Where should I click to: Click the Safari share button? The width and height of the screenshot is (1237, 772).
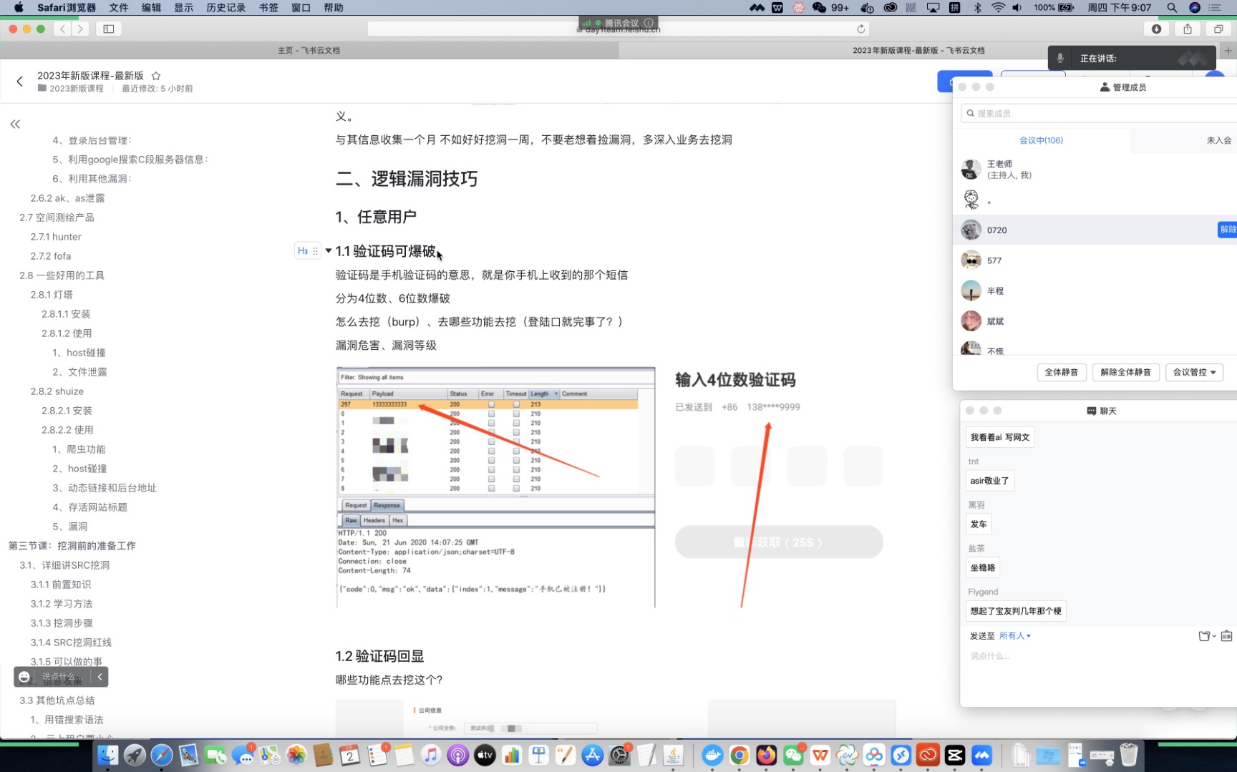point(1188,29)
